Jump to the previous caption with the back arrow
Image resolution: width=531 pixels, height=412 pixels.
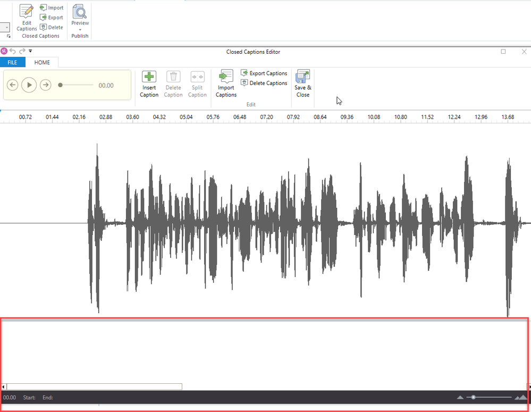[x=13, y=85]
